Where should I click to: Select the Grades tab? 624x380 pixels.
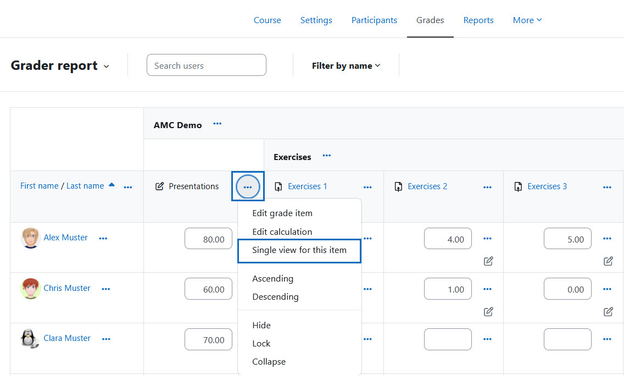click(x=430, y=20)
